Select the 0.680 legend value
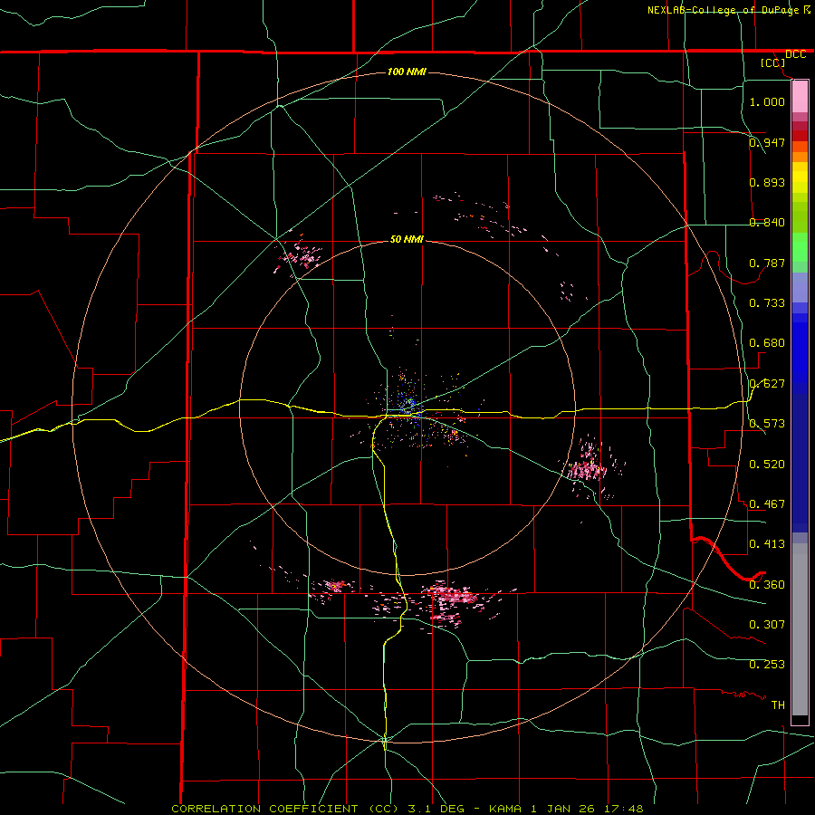The width and height of the screenshot is (815, 815). point(767,343)
